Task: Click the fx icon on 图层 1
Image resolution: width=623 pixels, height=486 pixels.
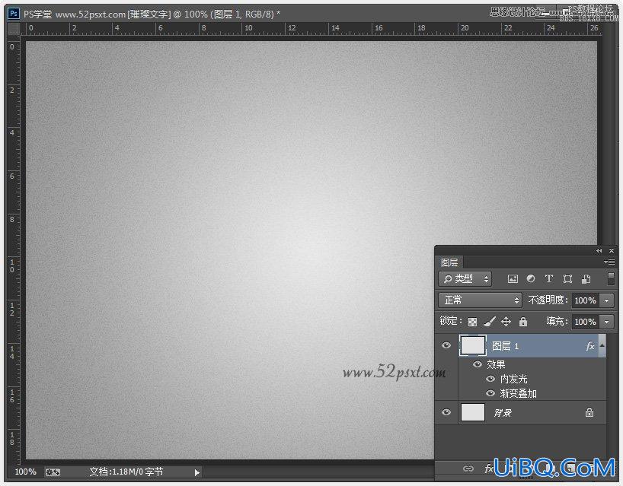Action: coord(590,346)
